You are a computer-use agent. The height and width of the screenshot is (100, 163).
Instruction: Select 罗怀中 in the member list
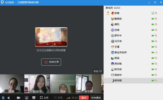[x=133, y=36]
